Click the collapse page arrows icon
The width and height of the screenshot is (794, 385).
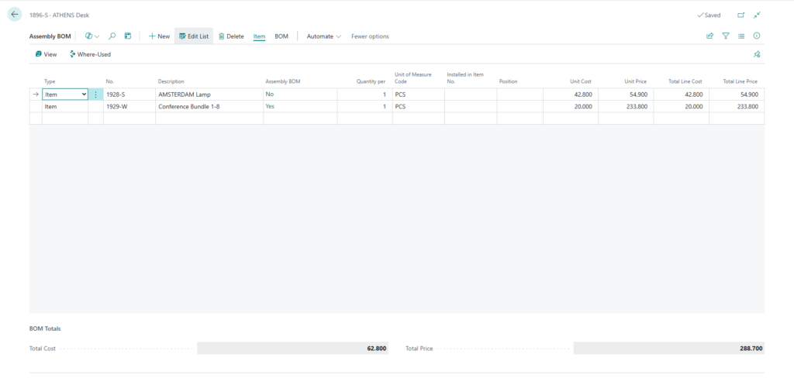[x=757, y=15]
